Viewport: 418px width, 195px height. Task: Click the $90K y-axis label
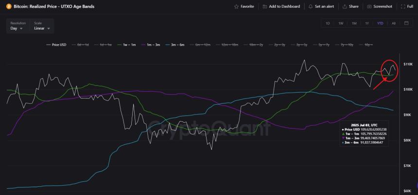[408, 115]
